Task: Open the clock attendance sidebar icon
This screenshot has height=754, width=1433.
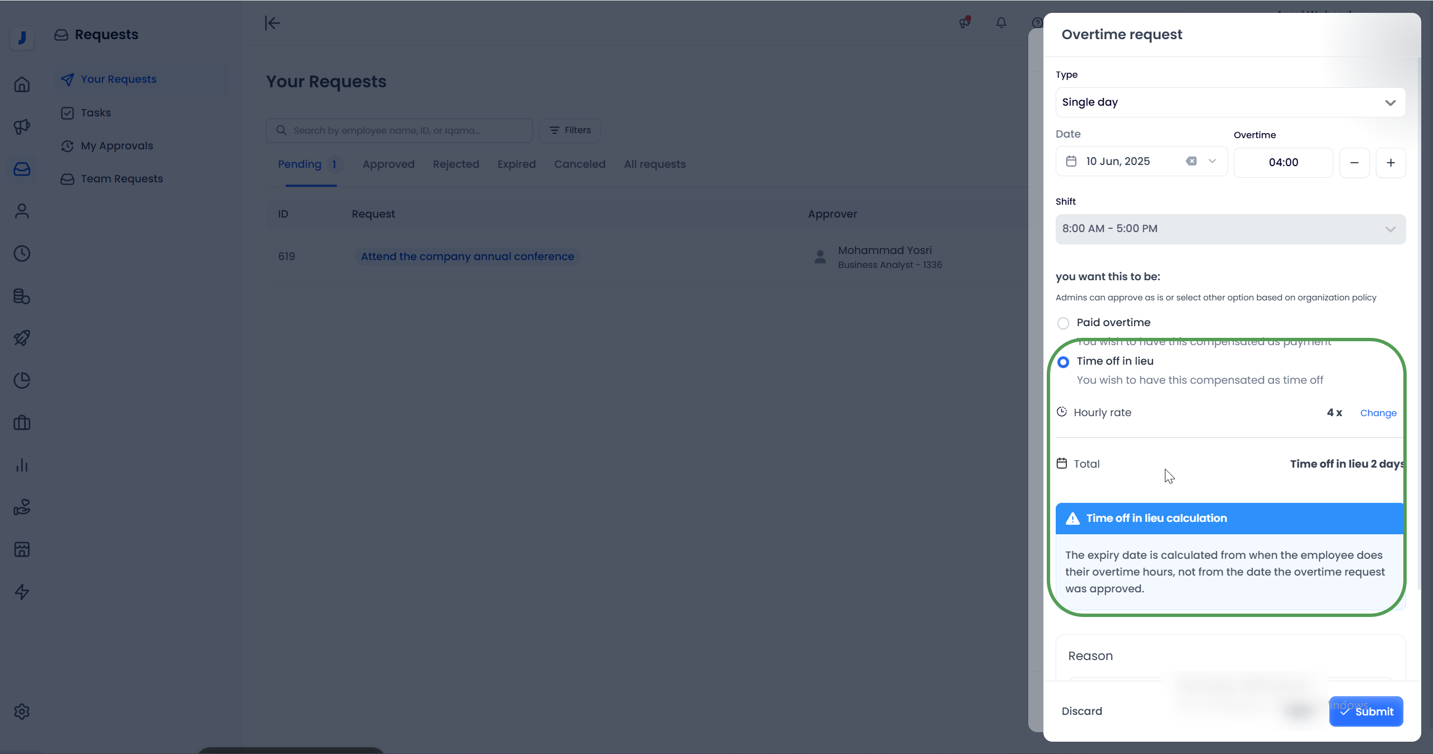Action: pos(22,253)
